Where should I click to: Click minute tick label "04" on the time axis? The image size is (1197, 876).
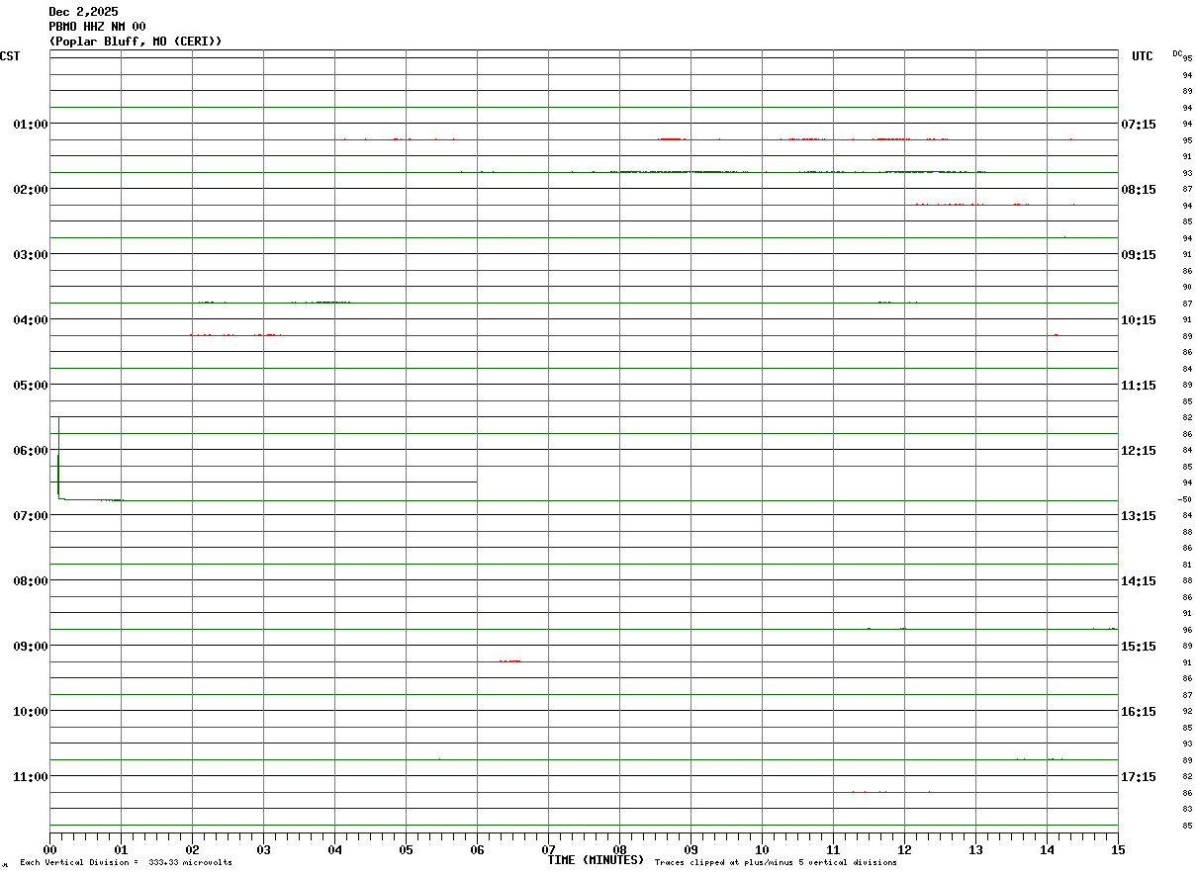(x=335, y=849)
